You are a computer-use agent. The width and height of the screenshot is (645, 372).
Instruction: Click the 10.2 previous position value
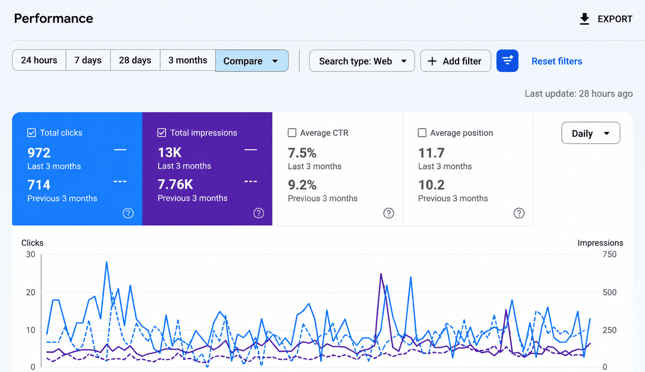[431, 185]
